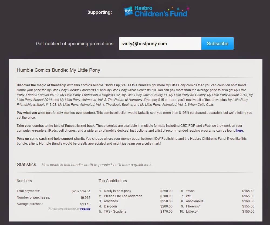Click the Total payments: label
This screenshot has height=225, width=270.
(x=28, y=191)
